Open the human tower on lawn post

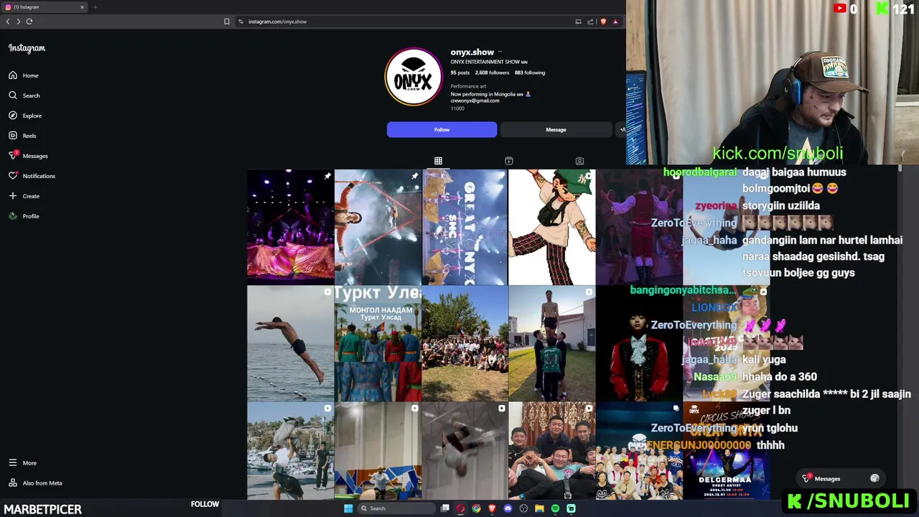pos(551,343)
